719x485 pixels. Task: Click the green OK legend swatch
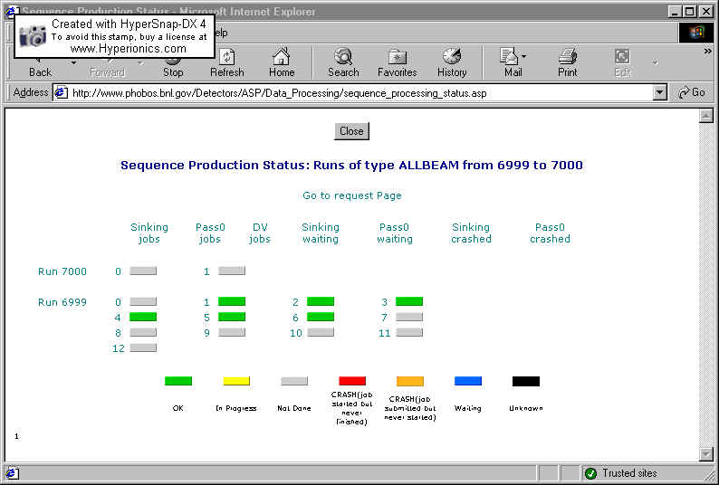pyautogui.click(x=178, y=381)
